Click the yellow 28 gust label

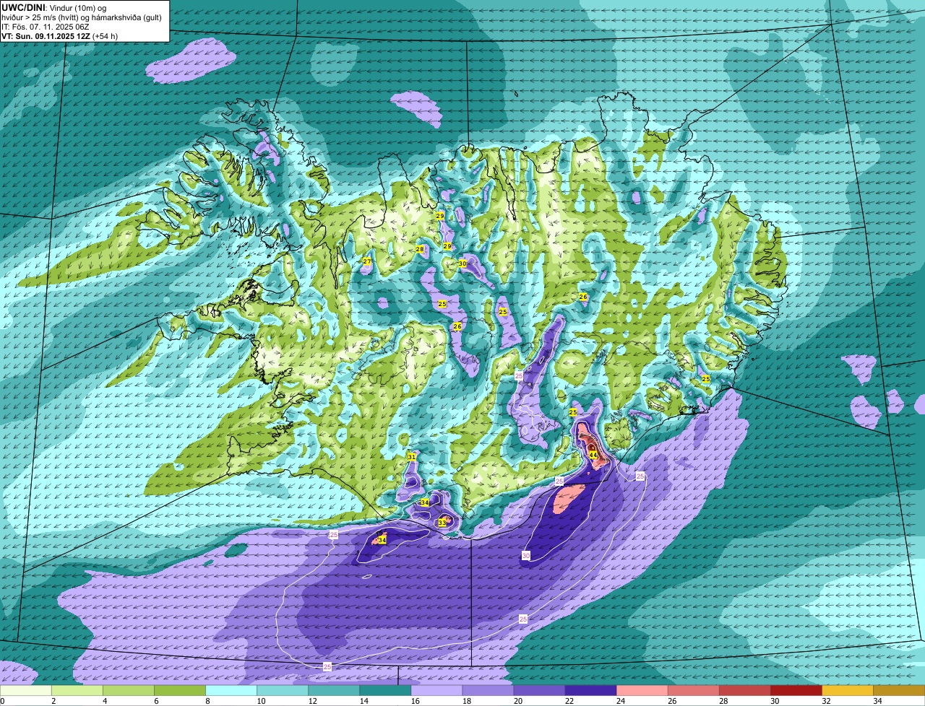click(x=420, y=250)
